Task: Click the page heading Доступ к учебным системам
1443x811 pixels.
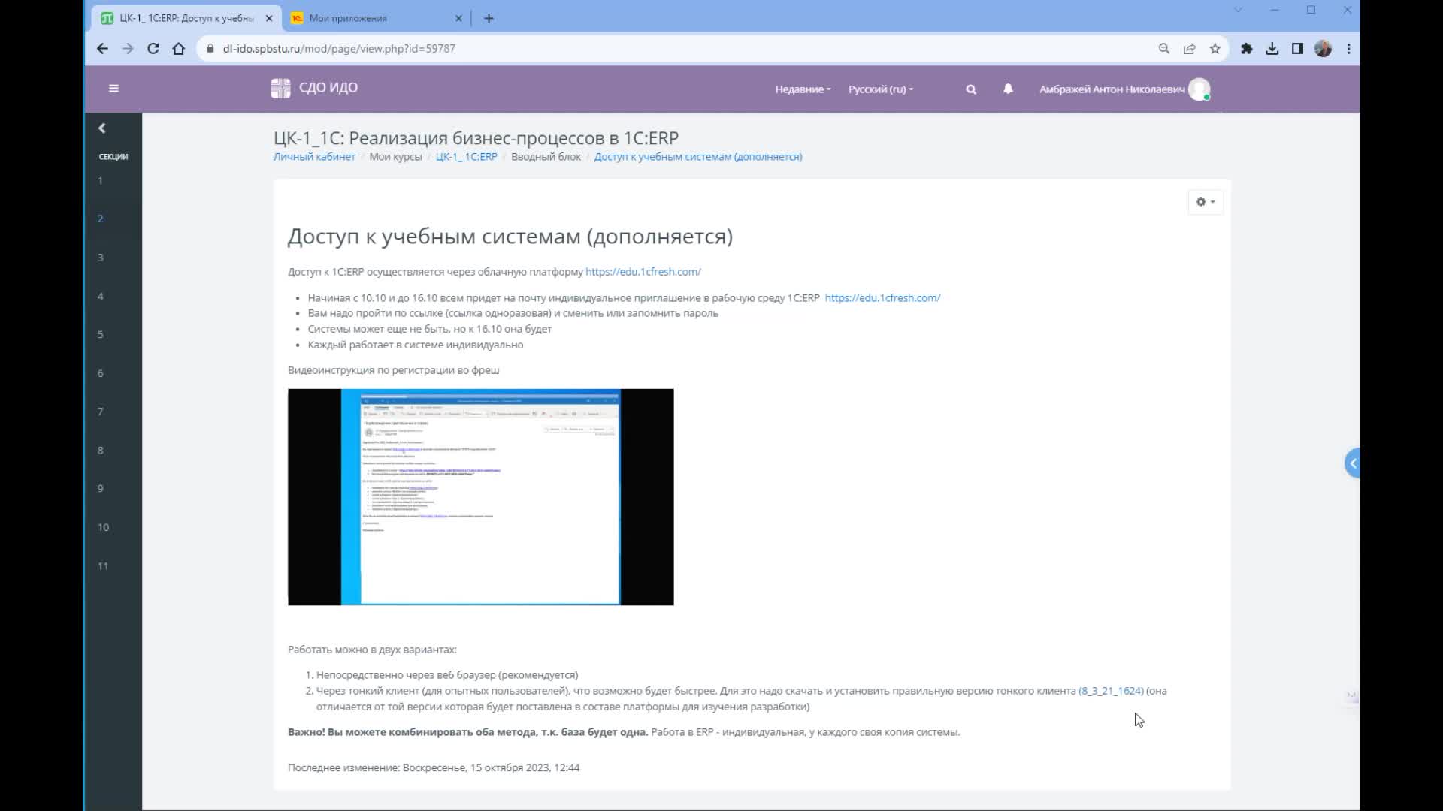Action: 510,237
